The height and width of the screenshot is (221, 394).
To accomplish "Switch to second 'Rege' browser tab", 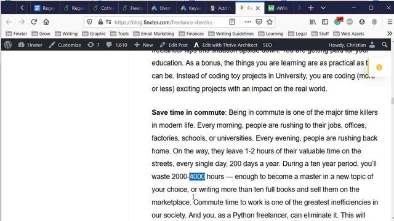I will click(74, 8).
